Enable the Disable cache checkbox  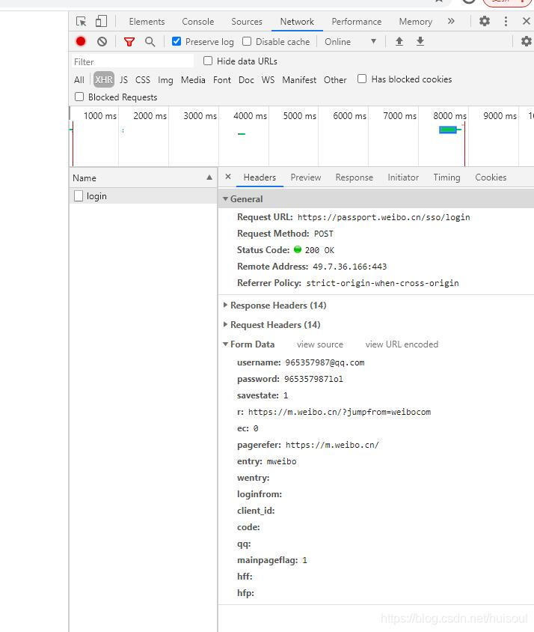(x=247, y=42)
